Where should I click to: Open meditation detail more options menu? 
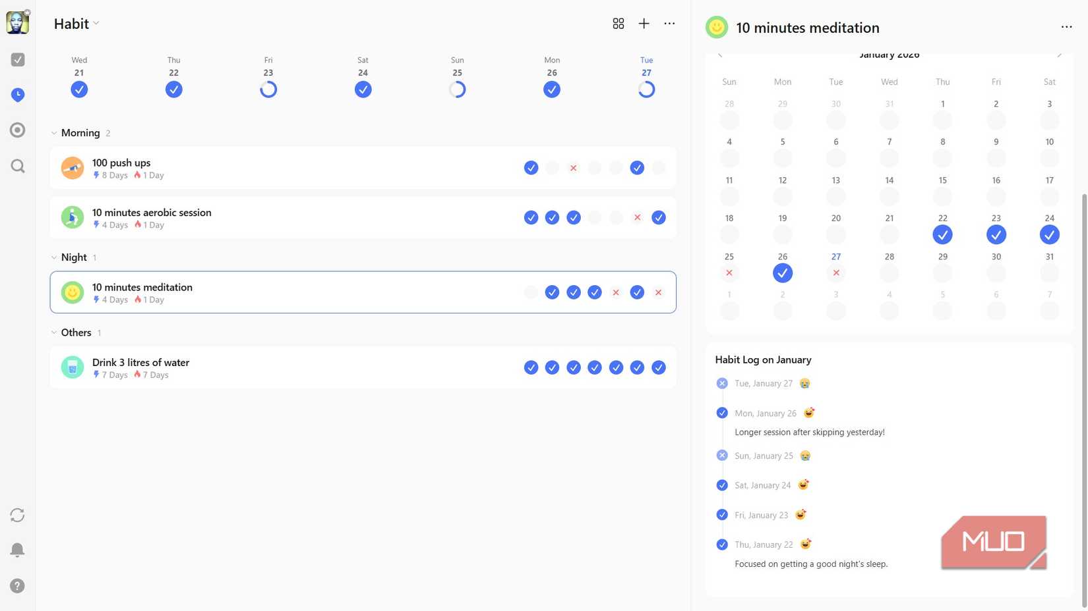pyautogui.click(x=1066, y=27)
